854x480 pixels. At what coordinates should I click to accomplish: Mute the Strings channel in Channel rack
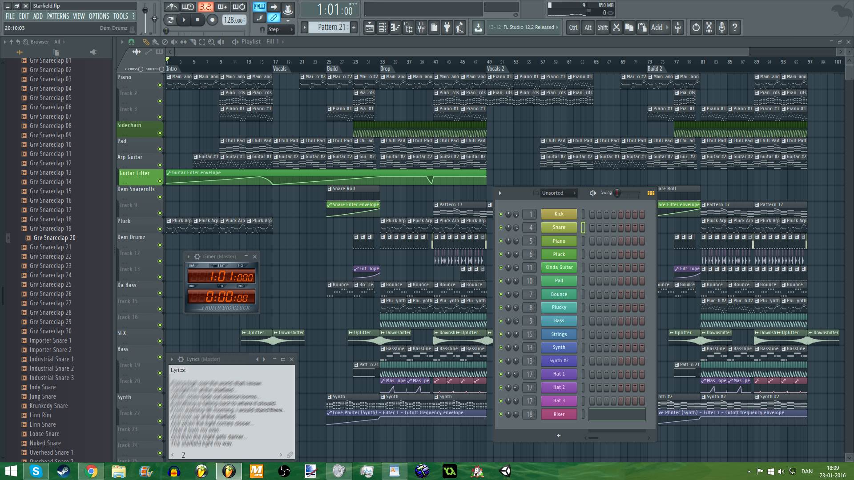pyautogui.click(x=501, y=334)
